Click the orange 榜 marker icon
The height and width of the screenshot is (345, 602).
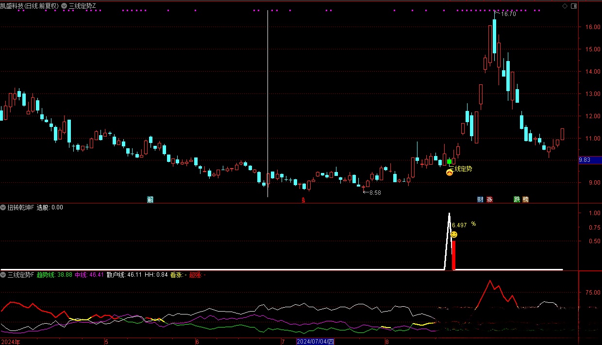pyautogui.click(x=525, y=200)
